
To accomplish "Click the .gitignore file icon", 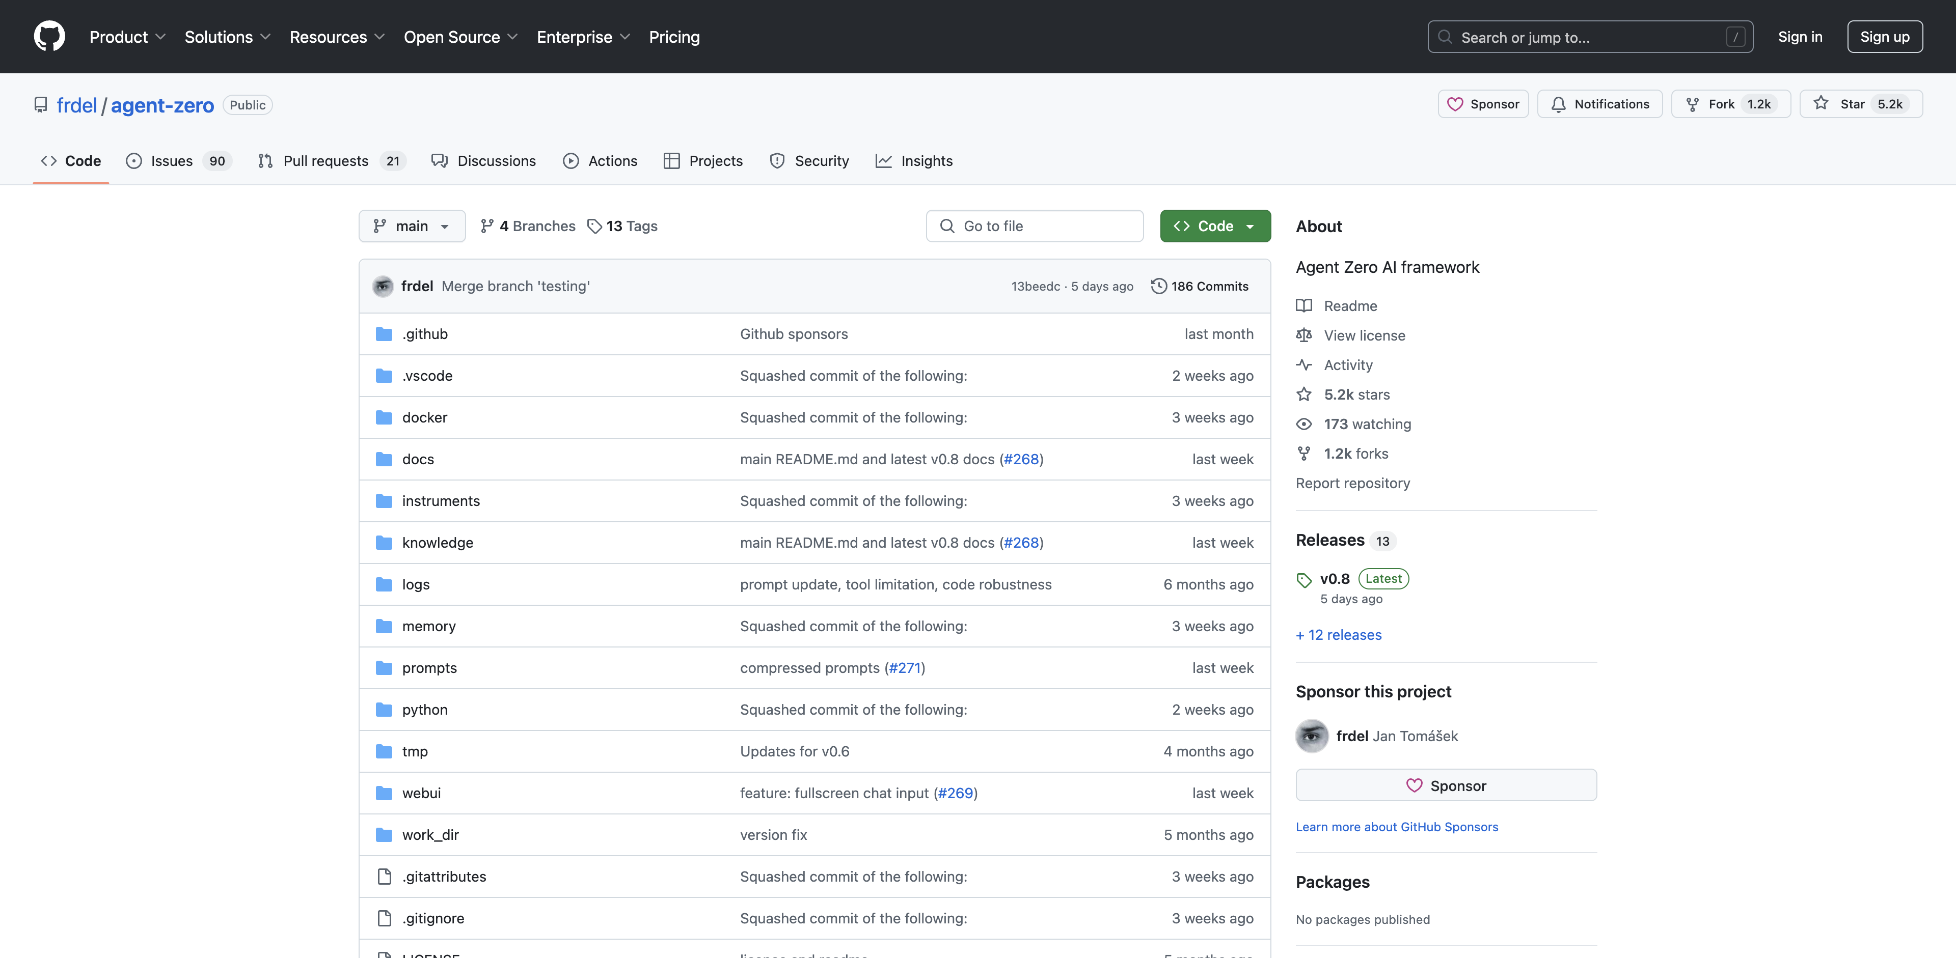I will pyautogui.click(x=384, y=918).
